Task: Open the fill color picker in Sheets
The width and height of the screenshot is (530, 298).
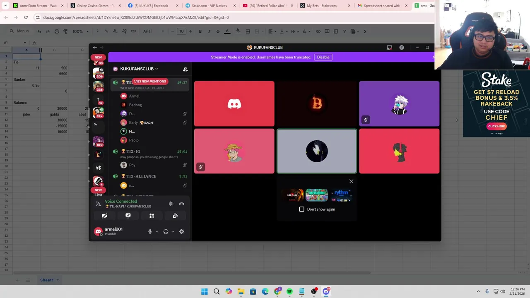Action: pos(238,31)
